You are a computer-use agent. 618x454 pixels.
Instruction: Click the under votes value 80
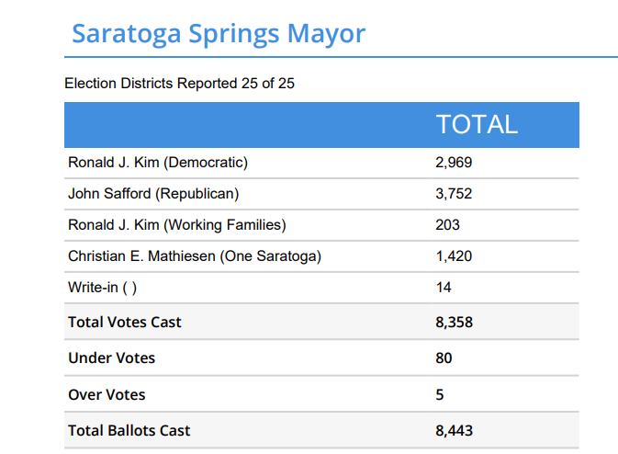pyautogui.click(x=444, y=358)
